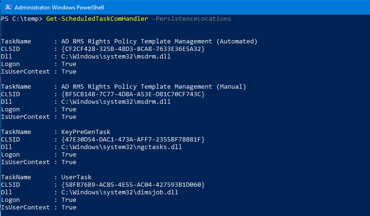Click the task name ending in (Manual)
The width and height of the screenshot is (370, 216).
154,87
